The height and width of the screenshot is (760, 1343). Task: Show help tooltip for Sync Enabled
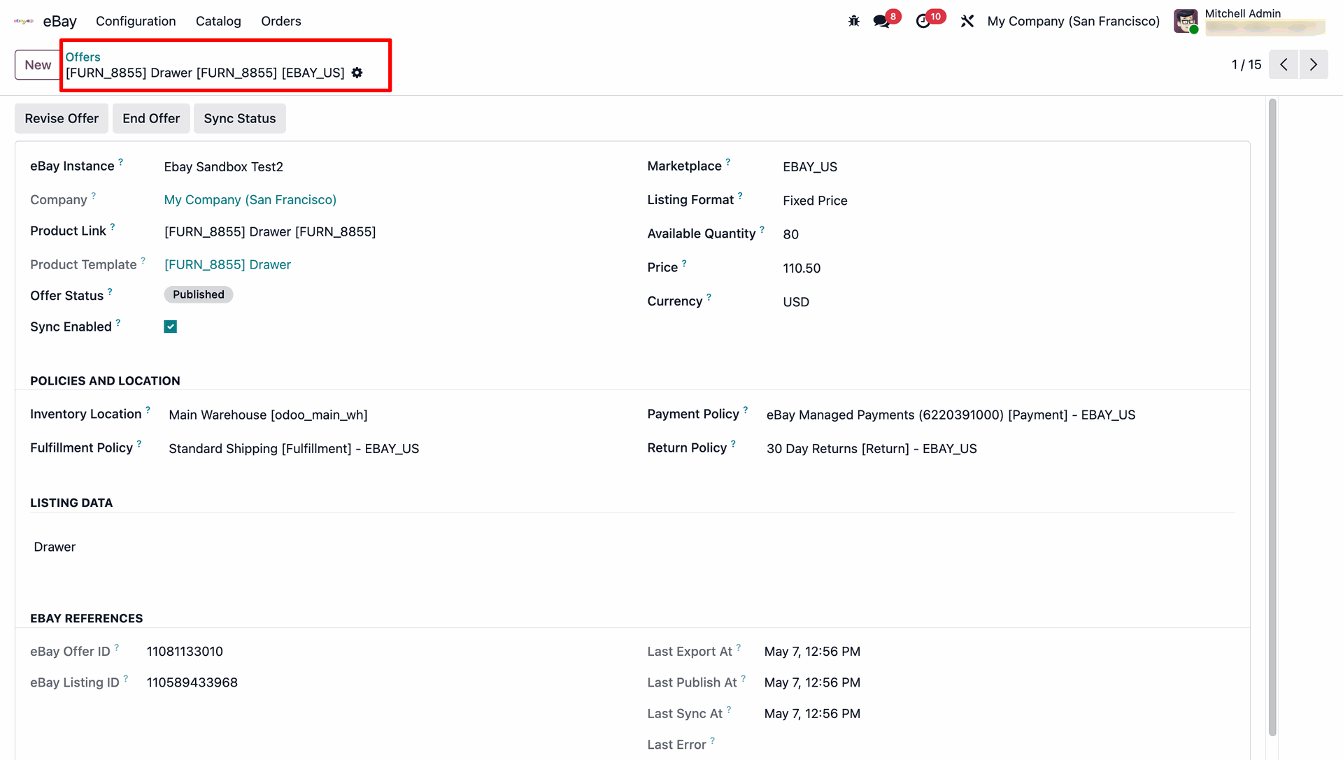point(118,322)
